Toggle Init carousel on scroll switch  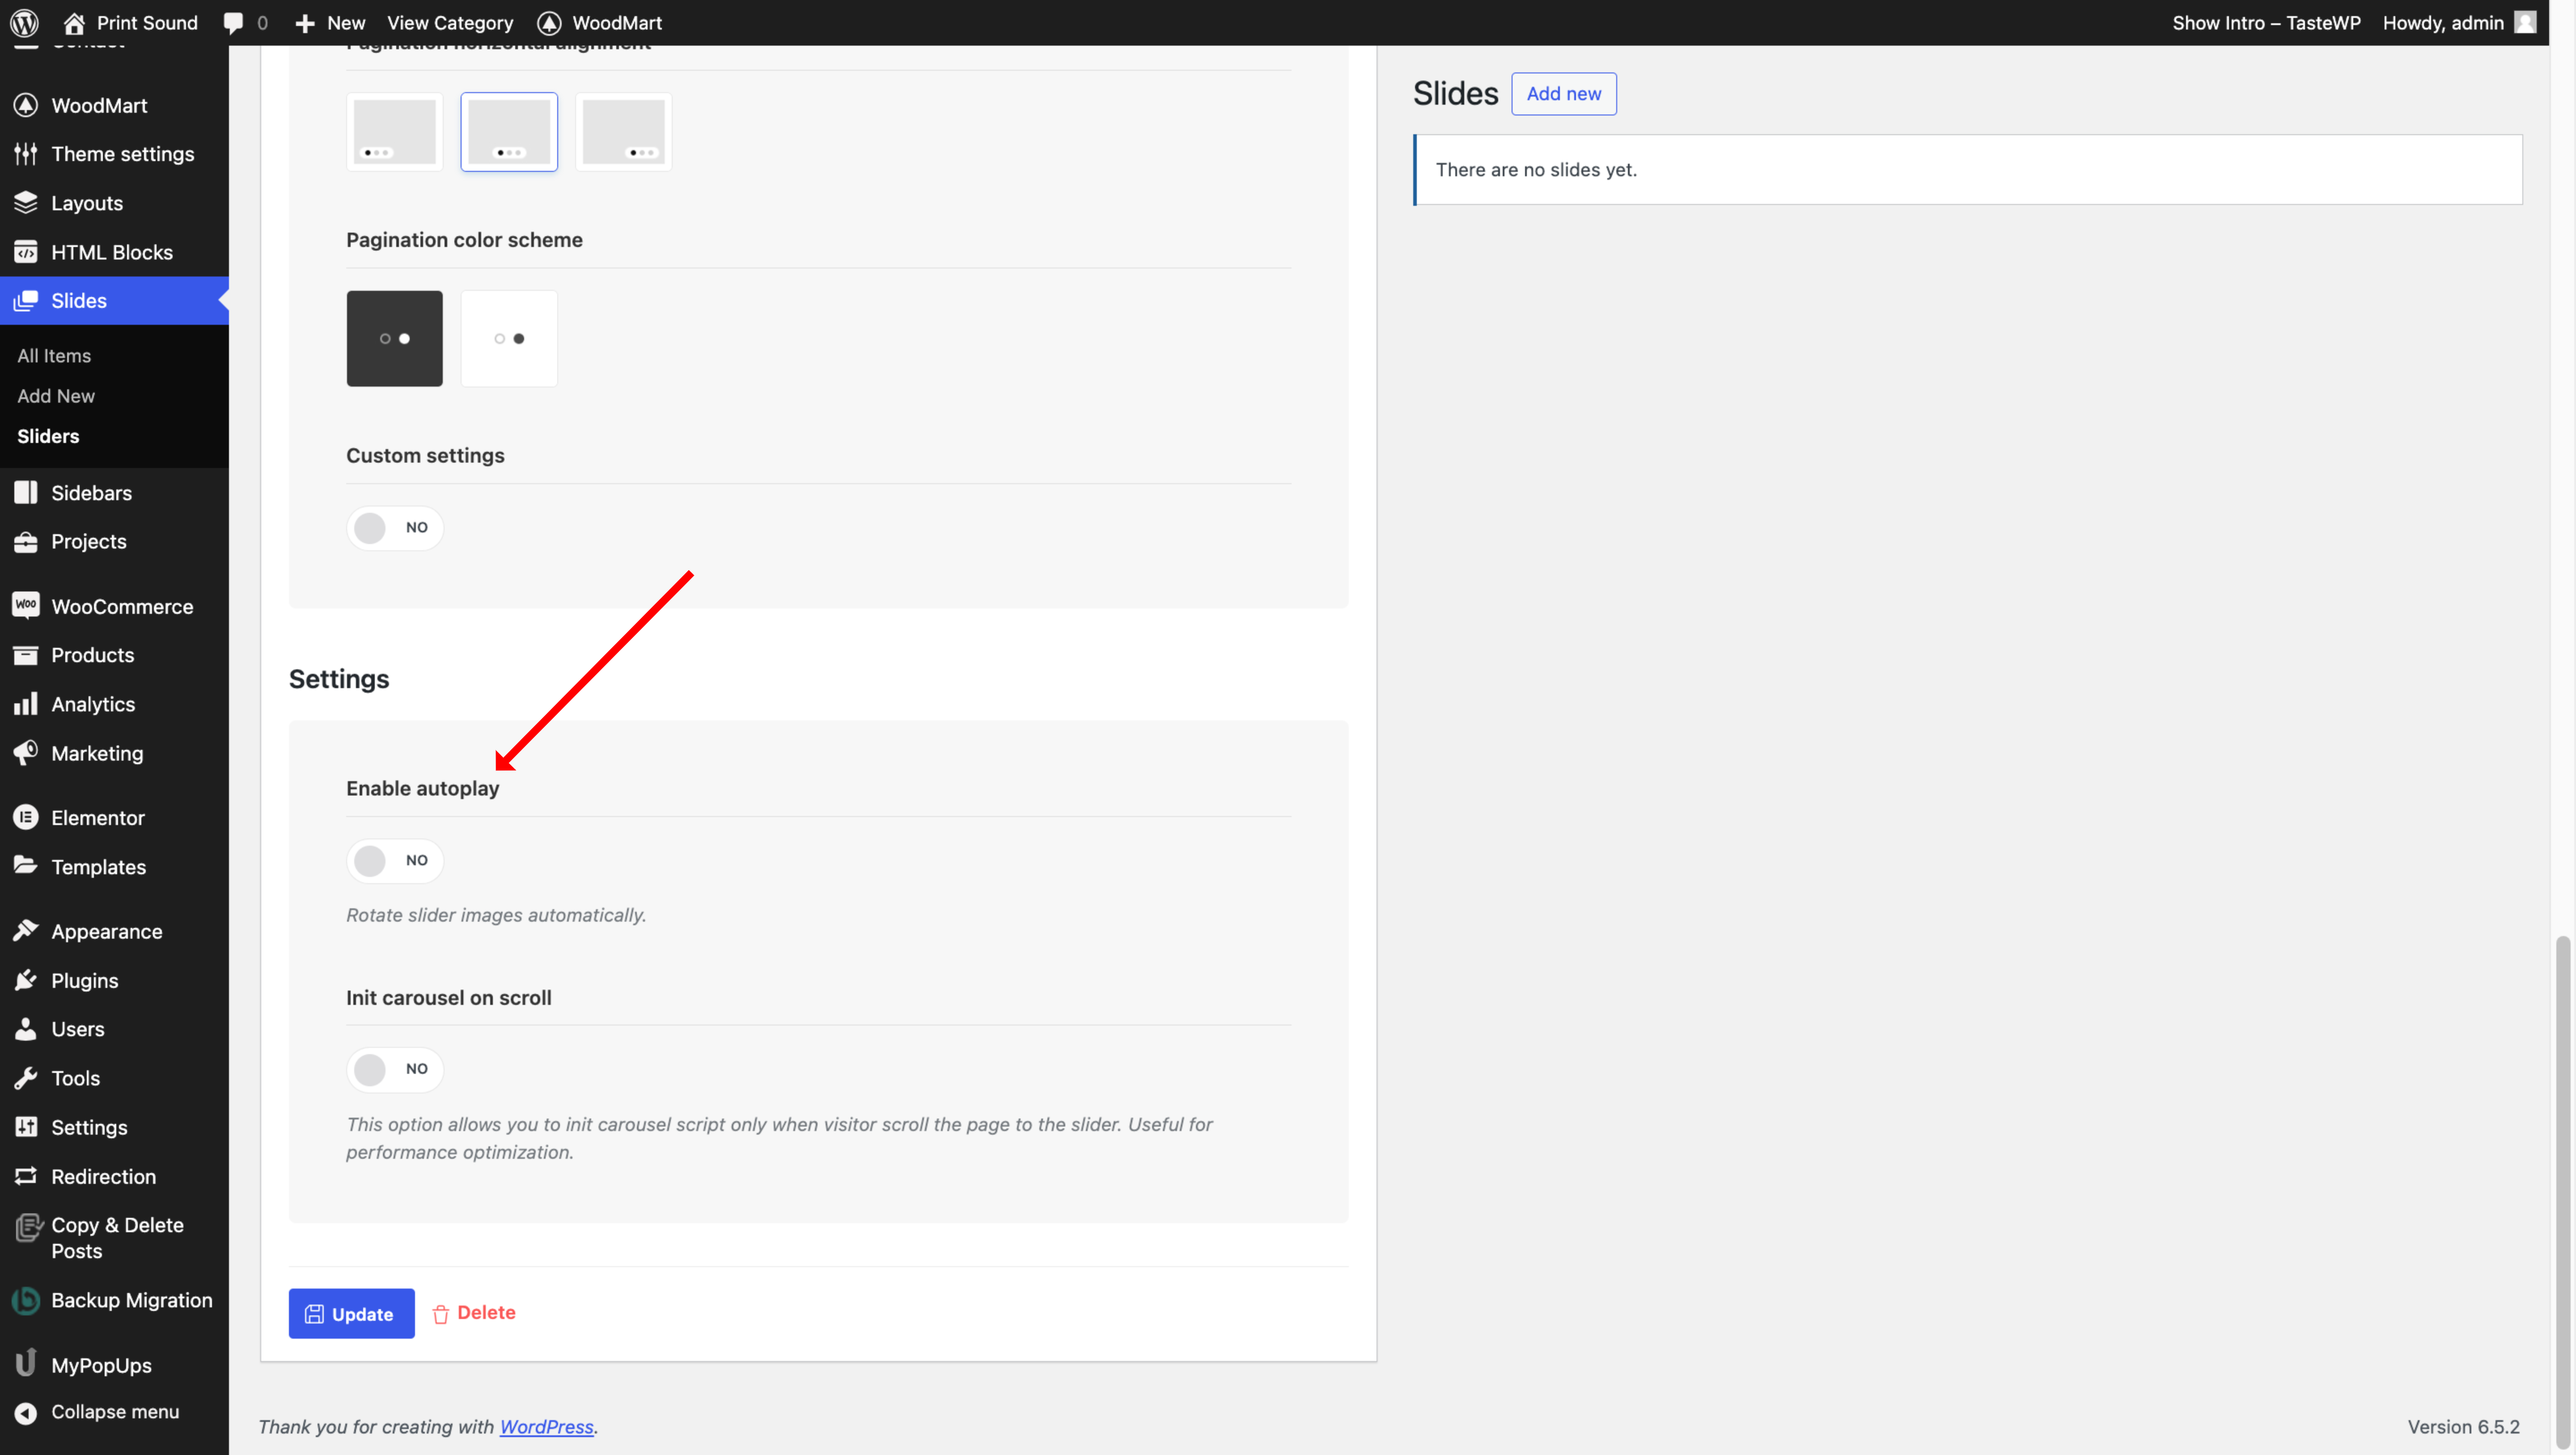pos(395,1069)
